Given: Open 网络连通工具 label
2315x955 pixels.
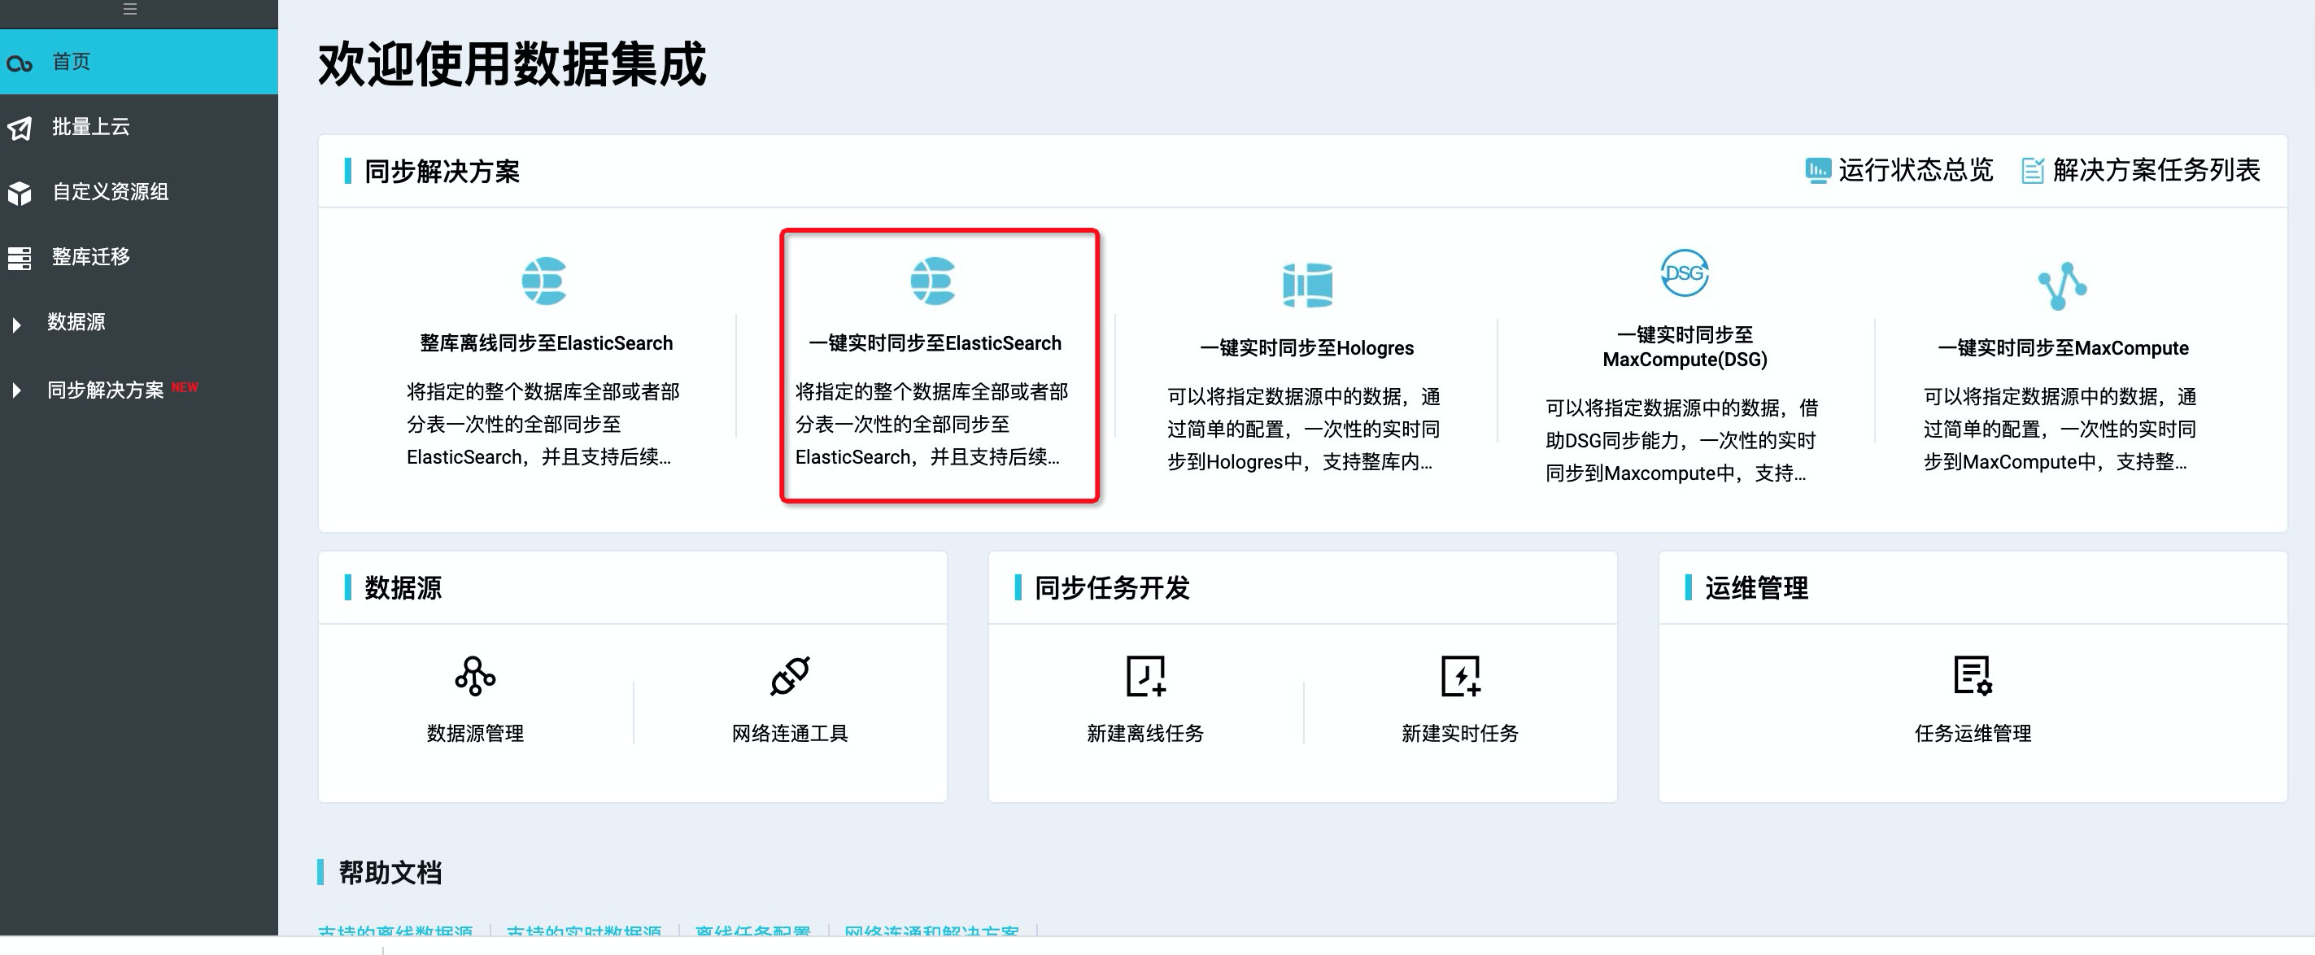Looking at the screenshot, I should click(790, 733).
